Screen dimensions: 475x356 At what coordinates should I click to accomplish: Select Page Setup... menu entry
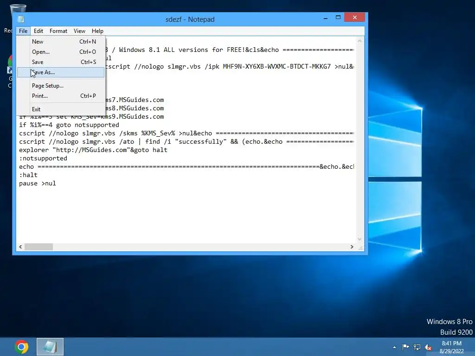61,86
